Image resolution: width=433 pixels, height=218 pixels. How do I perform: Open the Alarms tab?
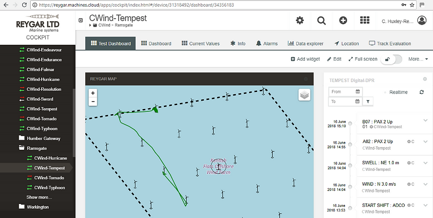click(x=267, y=43)
